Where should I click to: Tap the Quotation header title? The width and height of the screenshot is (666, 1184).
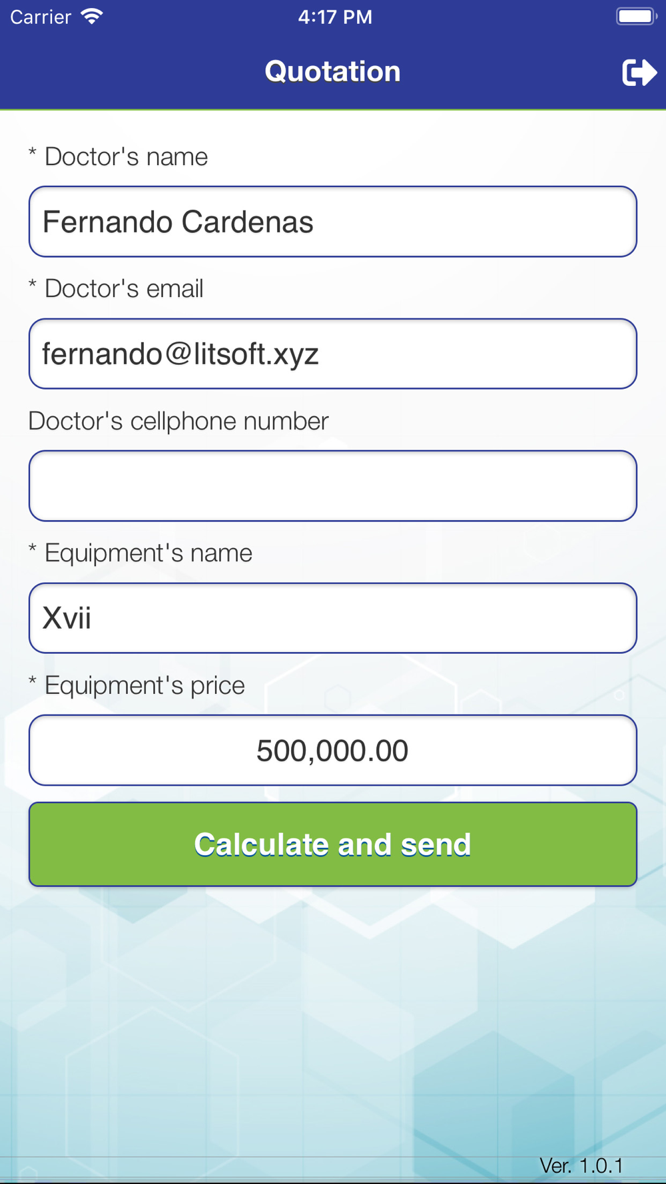[x=332, y=71]
